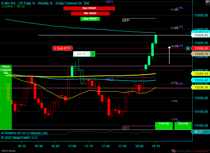Click the green Day VWAP button
The height and width of the screenshot is (153, 210).
point(90,18)
